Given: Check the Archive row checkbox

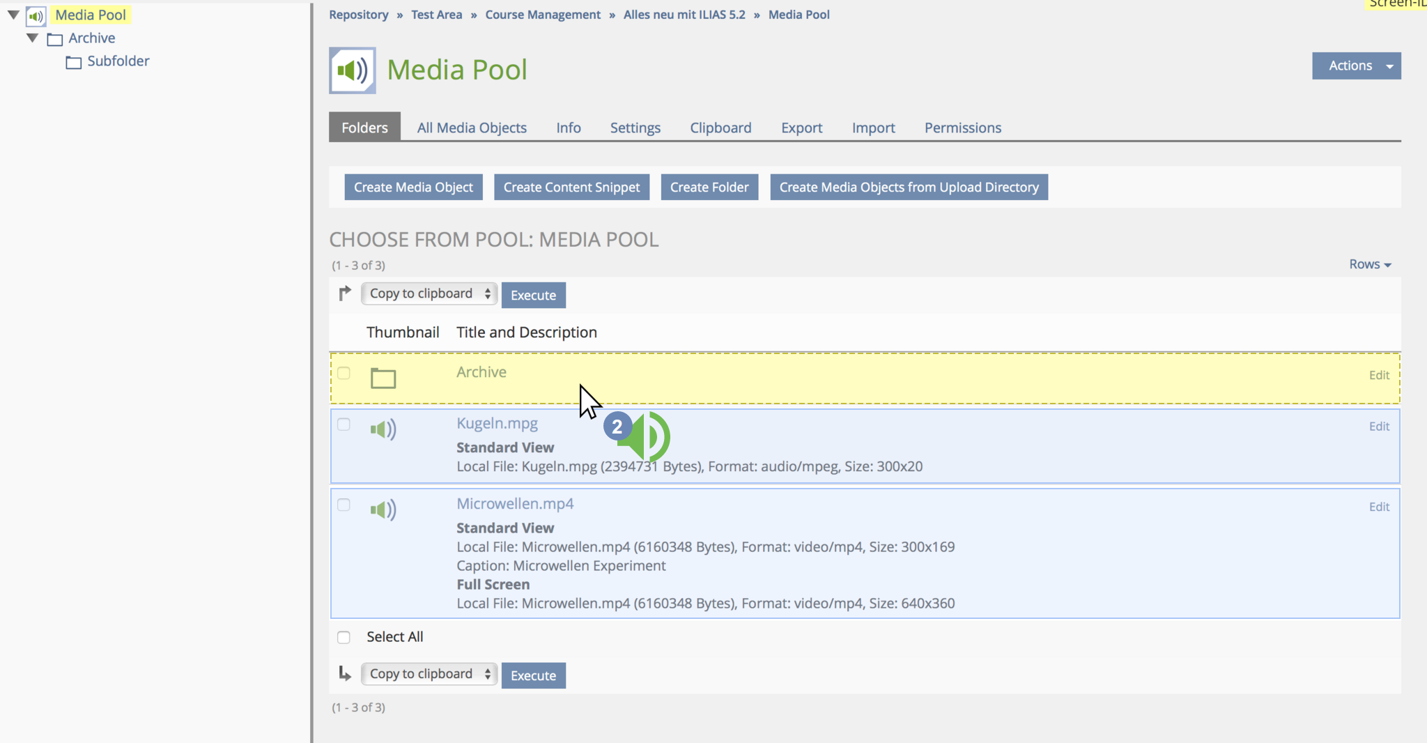Looking at the screenshot, I should pos(344,373).
